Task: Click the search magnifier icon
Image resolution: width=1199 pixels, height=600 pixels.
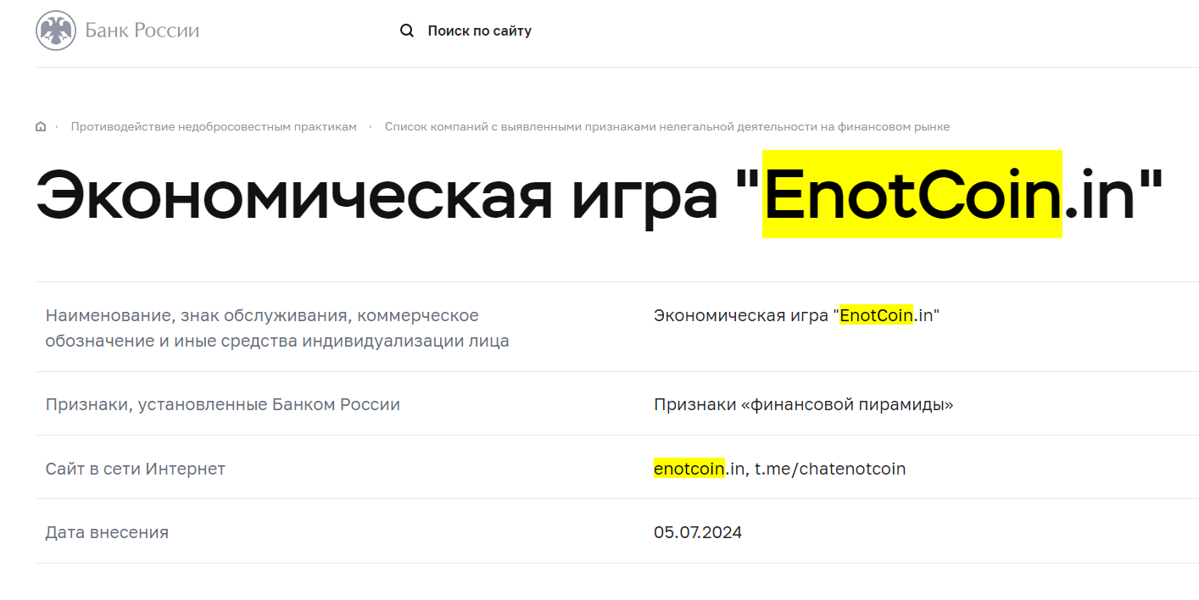Action: 407,31
